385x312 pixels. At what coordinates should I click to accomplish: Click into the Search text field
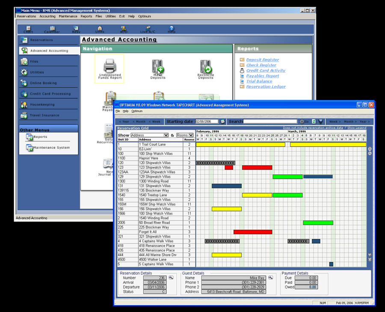(x=270, y=121)
